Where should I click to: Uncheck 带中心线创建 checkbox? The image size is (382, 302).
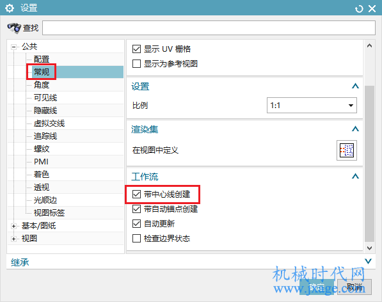click(x=136, y=194)
